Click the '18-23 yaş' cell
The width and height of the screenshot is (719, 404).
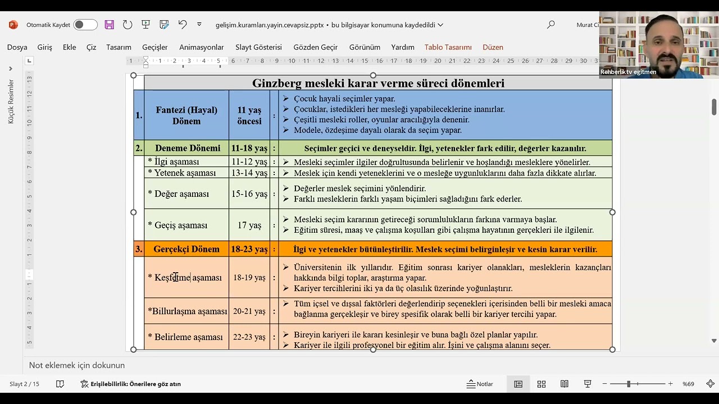click(249, 249)
